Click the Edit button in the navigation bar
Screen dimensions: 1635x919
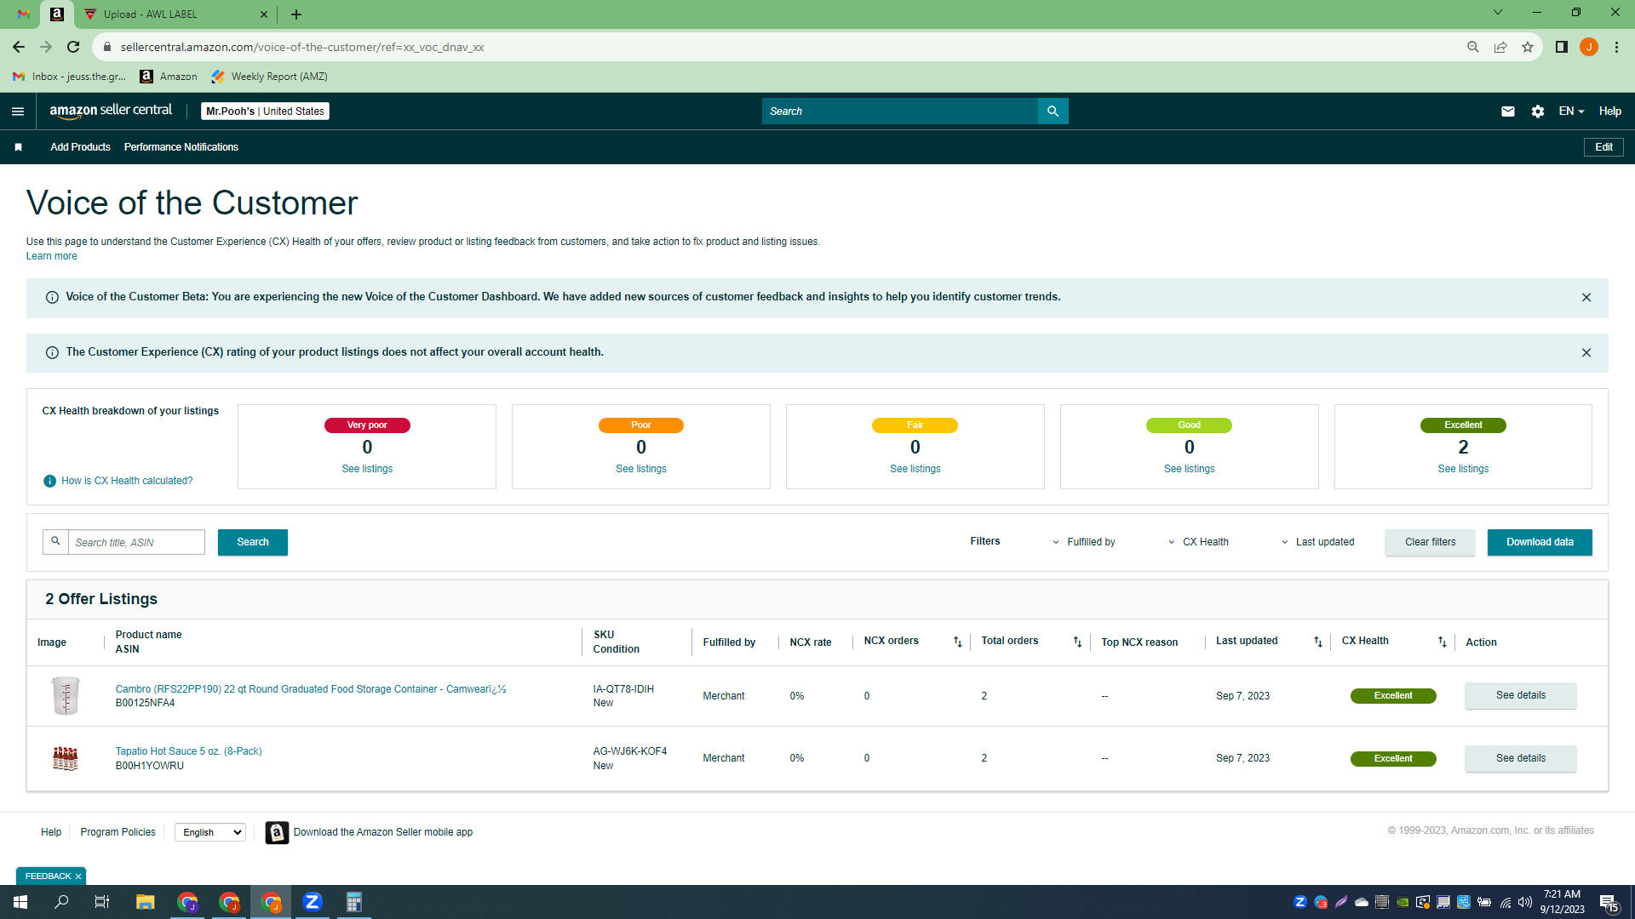(1603, 147)
